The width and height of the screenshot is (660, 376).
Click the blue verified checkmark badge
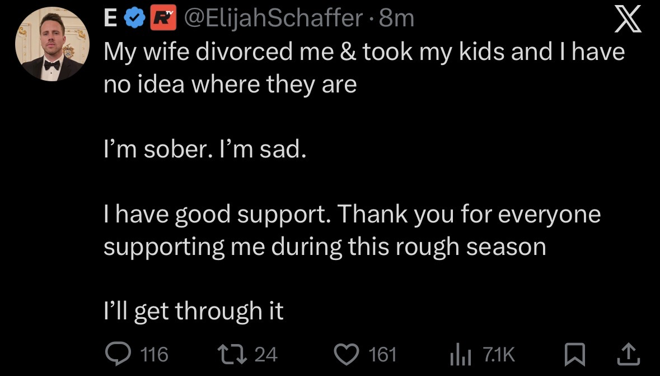(134, 18)
